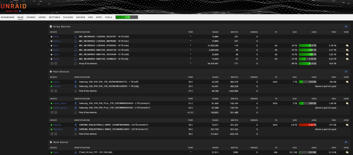The width and height of the screenshot is (353, 155).
Task: Go to the Users tab
Action: (x=42, y=17)
